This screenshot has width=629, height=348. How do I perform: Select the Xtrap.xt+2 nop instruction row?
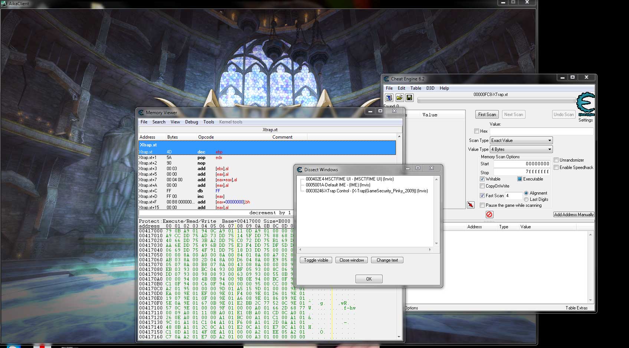267,163
